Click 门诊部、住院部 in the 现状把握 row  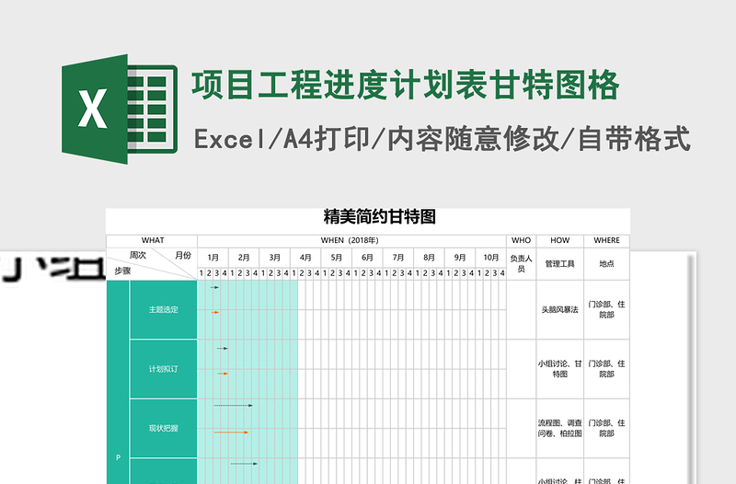606,428
